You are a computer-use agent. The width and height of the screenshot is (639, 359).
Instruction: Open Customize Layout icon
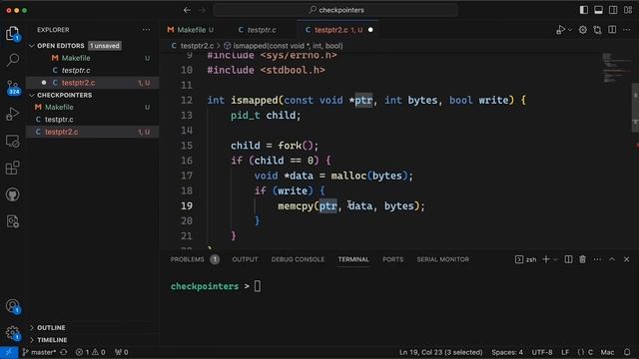pos(628,10)
